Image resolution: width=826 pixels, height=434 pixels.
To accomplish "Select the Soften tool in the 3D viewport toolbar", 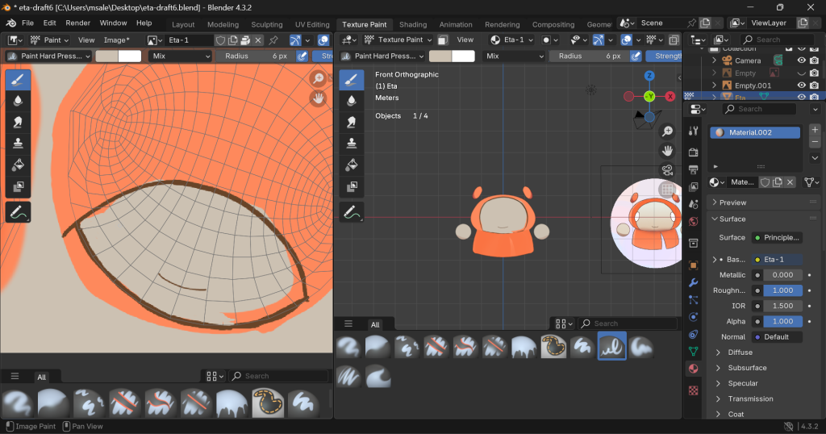I will (x=352, y=101).
